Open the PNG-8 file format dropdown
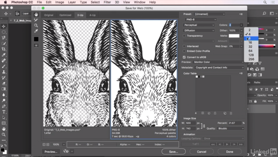Screen dimensions: 278x157 (200, 20)
